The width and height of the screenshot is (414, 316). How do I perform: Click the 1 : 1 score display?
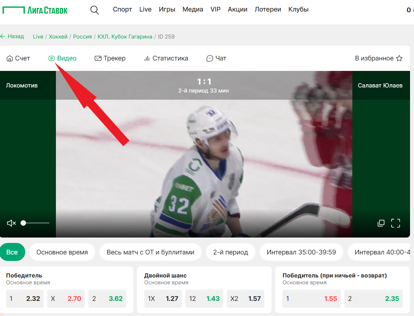[204, 81]
